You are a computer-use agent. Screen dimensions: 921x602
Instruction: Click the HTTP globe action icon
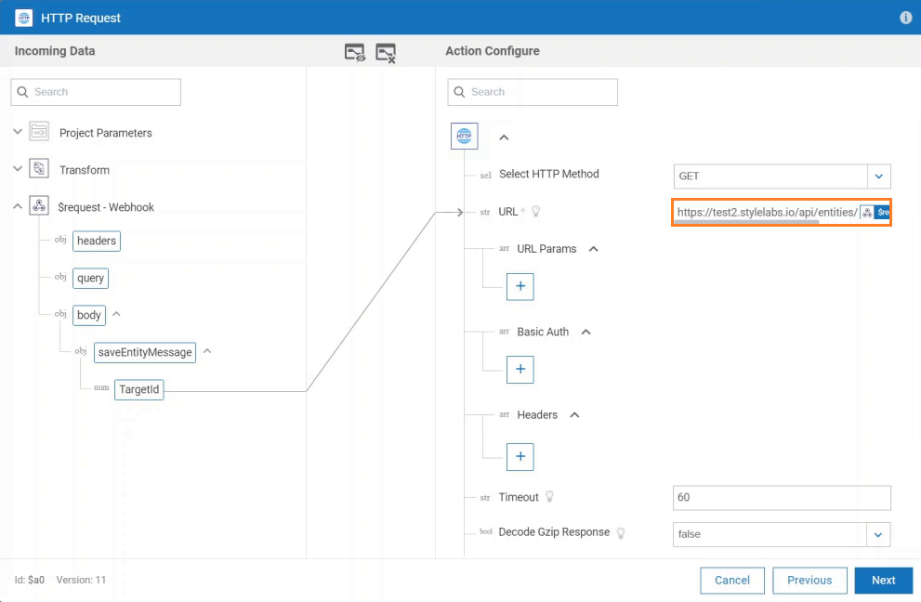tap(464, 136)
